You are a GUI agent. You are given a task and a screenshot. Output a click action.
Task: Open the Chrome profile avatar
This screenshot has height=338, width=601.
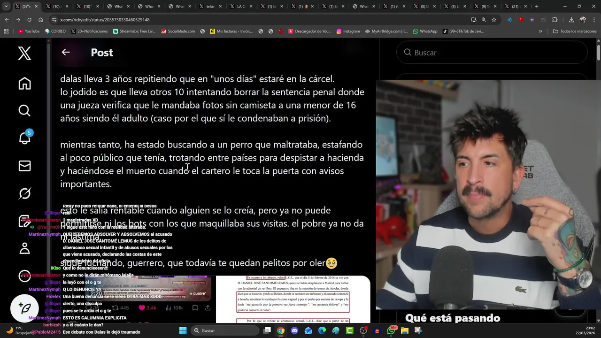[583, 20]
